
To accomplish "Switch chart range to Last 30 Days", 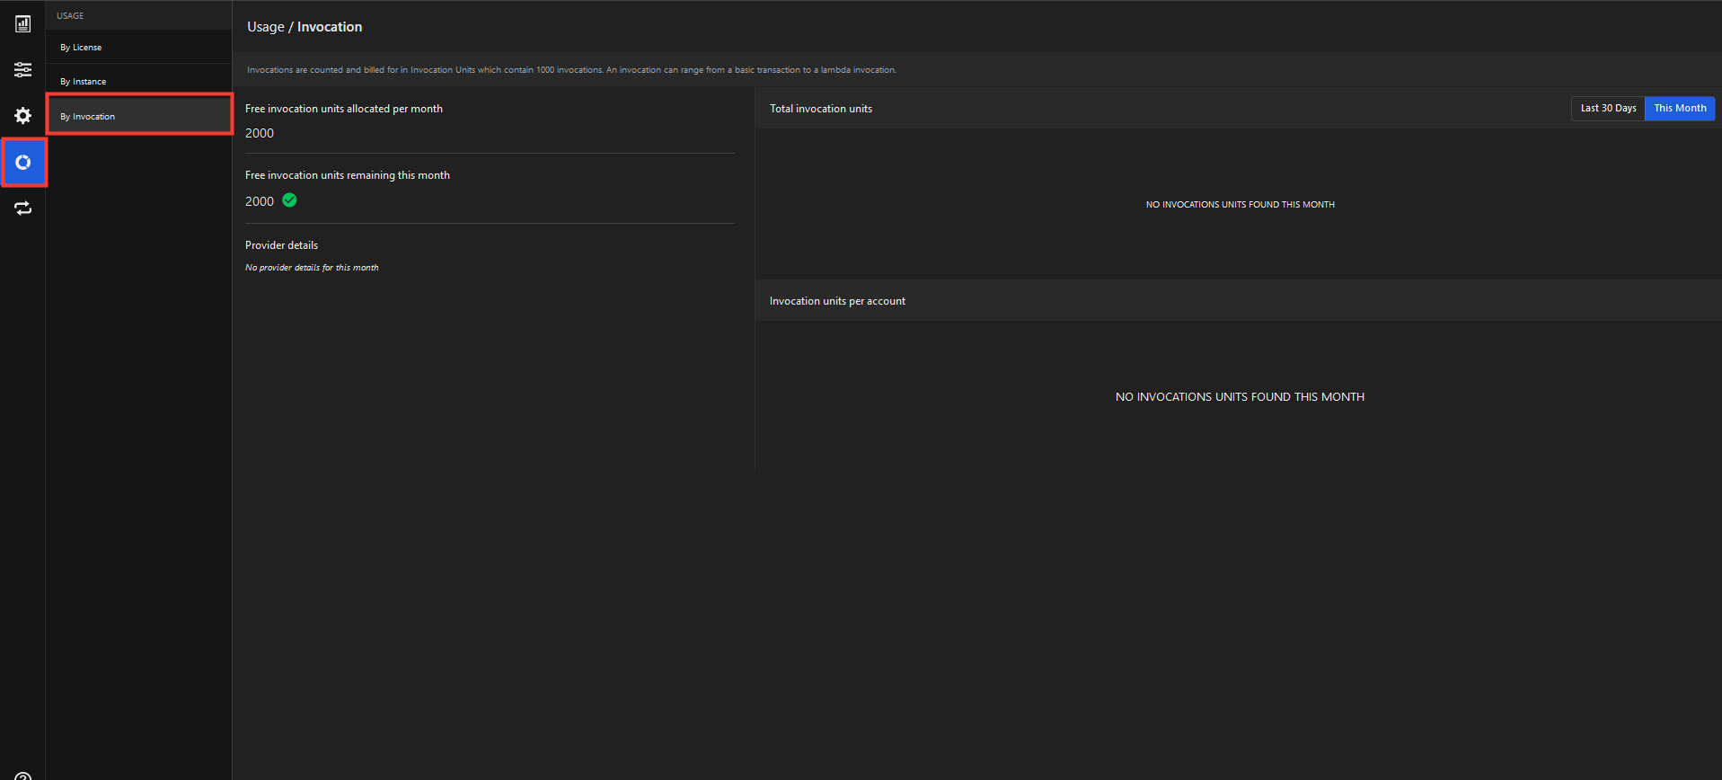I will (1608, 108).
